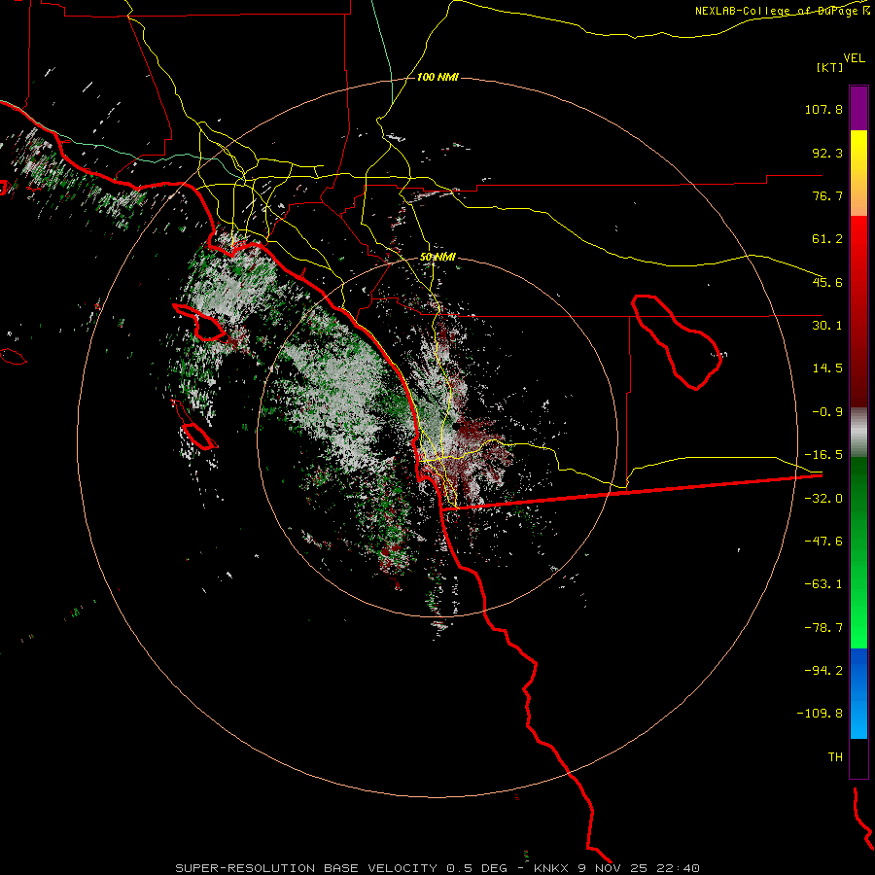Select the -94.2 legend value
The width and height of the screenshot is (875, 875).
(823, 670)
